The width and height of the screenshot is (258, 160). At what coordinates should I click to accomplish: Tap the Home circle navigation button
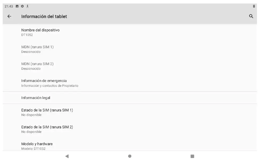coord(129,156)
